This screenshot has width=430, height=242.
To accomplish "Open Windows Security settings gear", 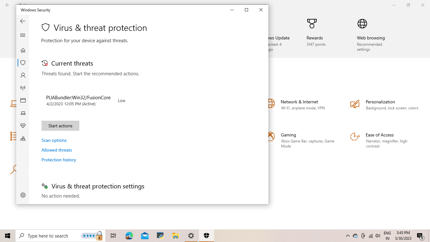I will tap(23, 195).
